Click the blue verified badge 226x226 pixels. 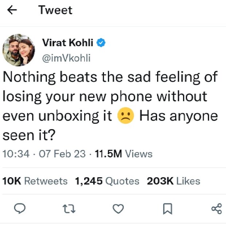point(101,43)
